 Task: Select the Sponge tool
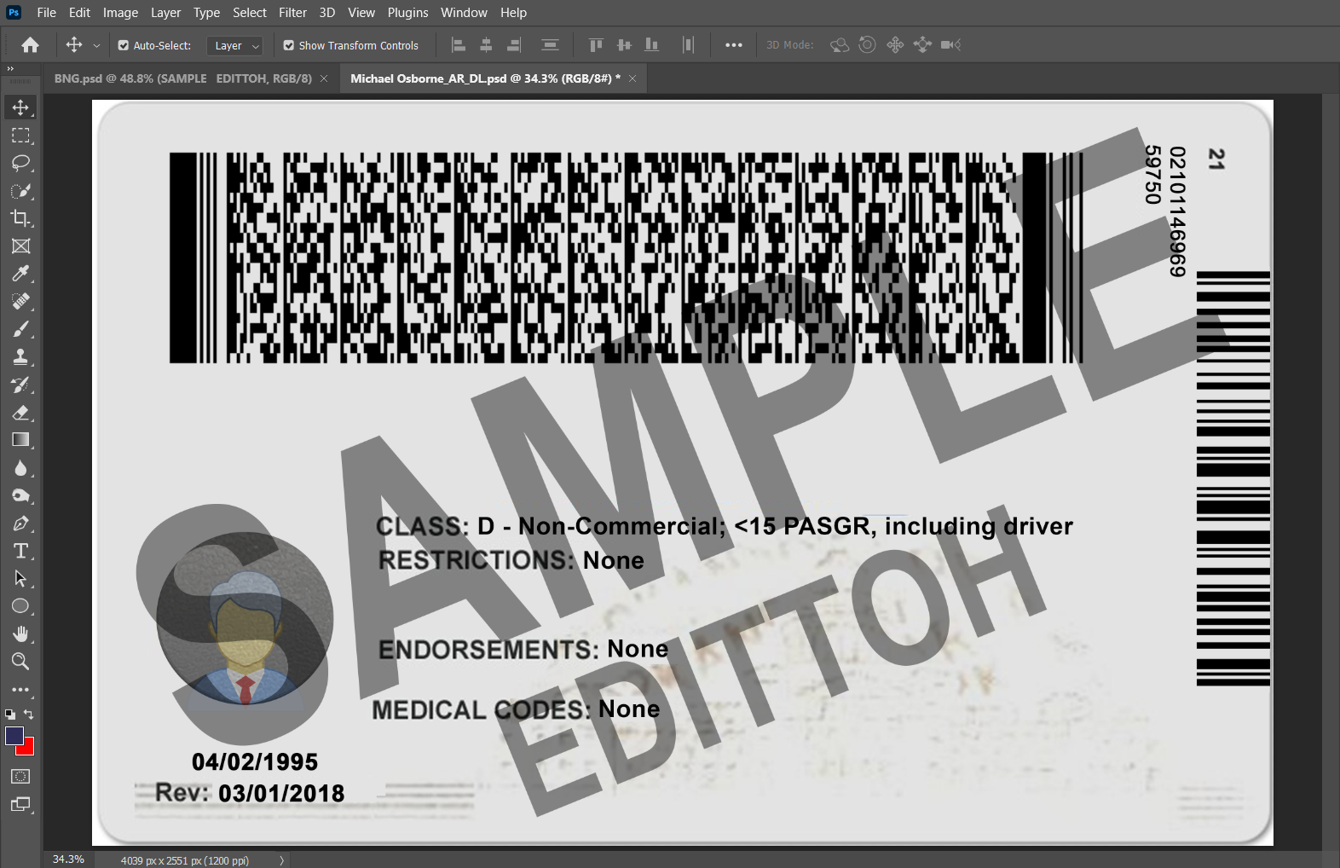pyautogui.click(x=20, y=495)
